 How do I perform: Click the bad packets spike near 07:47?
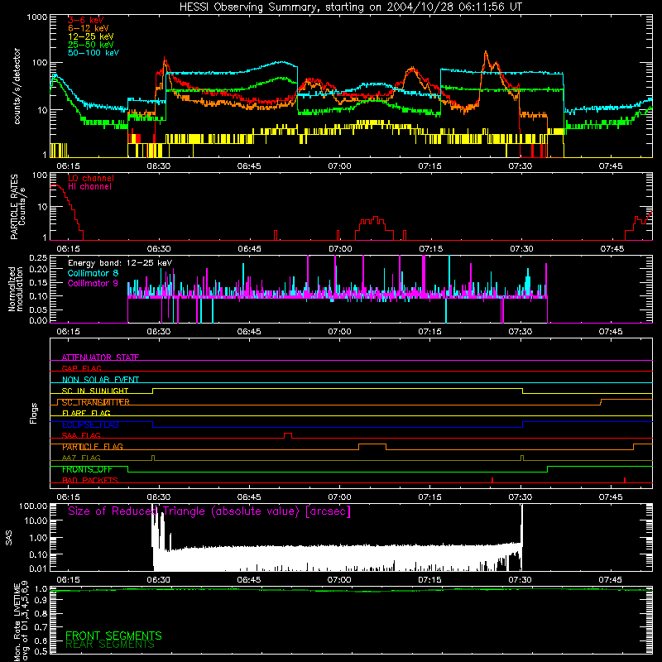(625, 480)
